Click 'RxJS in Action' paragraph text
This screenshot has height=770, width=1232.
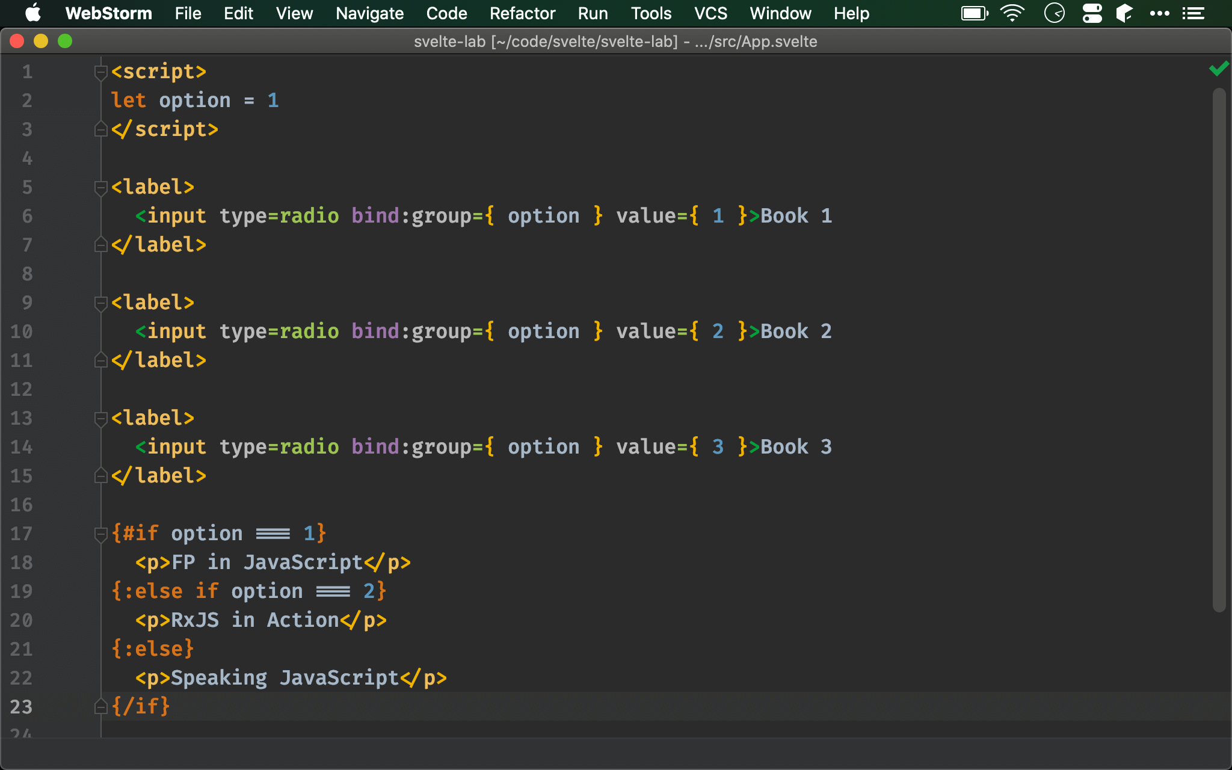coord(255,620)
